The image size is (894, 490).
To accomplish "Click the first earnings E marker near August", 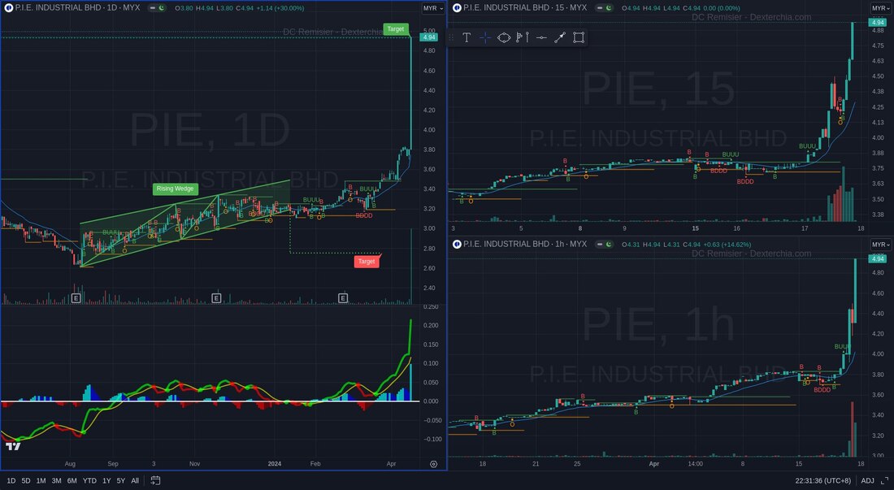I will click(76, 298).
